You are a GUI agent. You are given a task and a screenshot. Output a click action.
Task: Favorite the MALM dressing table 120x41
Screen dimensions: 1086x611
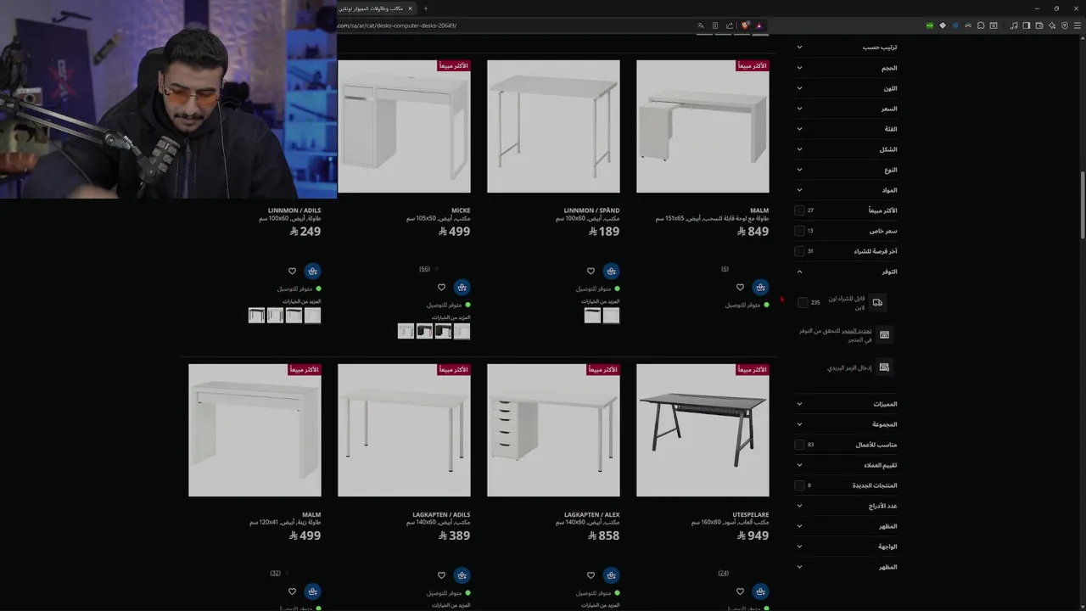[292, 591]
